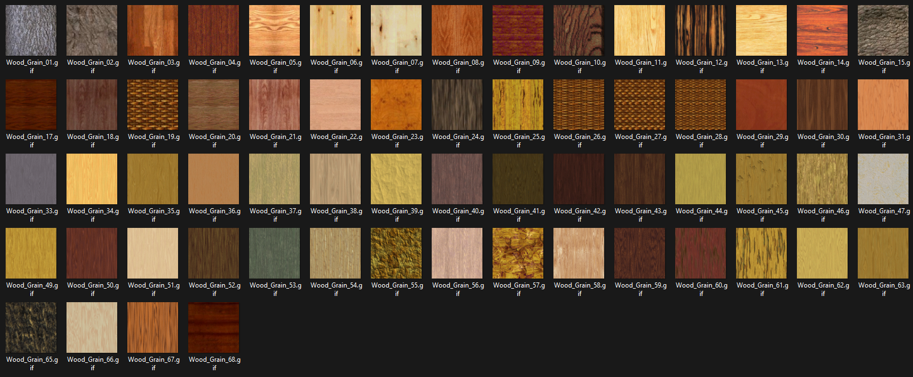Click the Wood_Grain_43.gif label
Image resolution: width=913 pixels, height=377 pixels.
click(x=640, y=215)
